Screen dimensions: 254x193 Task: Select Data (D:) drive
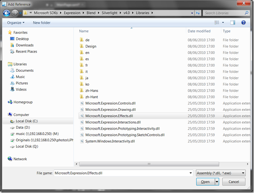23,128
